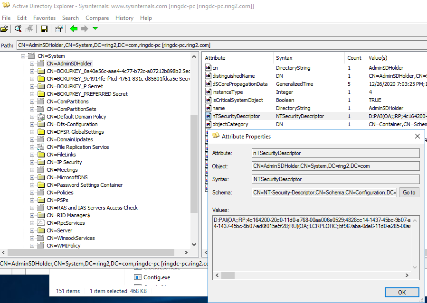
Task: Open the Favorites menu
Action: 44,18
